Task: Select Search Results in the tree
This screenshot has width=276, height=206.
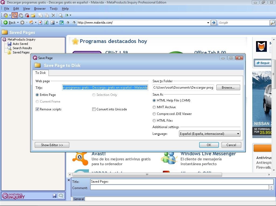Action: pyautogui.click(x=22, y=48)
